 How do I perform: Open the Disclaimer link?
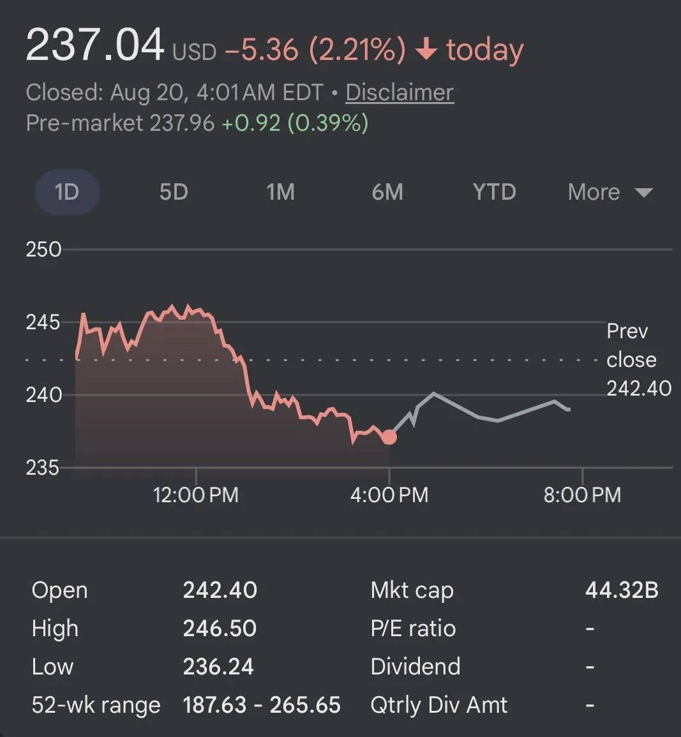[x=400, y=92]
